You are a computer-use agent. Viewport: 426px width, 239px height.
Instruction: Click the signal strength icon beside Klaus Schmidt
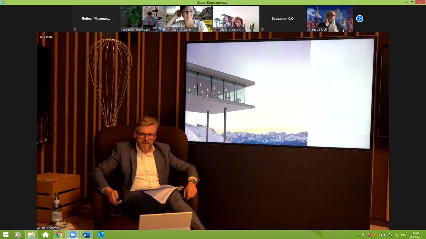39,228
